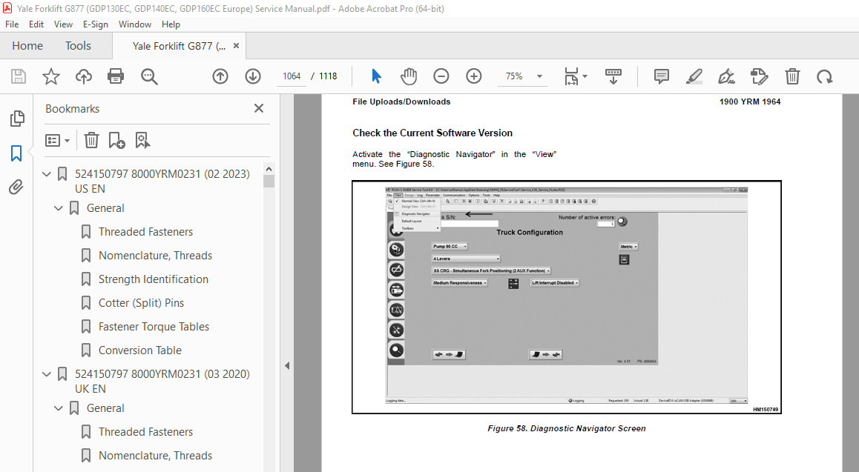Open the Find text magnifier tool
The width and height of the screenshot is (859, 472).
[149, 76]
